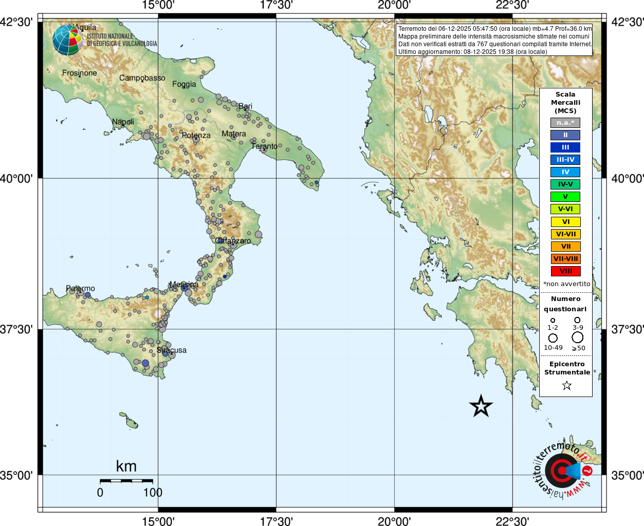Click the Frosinone city label
The width and height of the screenshot is (644, 526).
point(80,73)
